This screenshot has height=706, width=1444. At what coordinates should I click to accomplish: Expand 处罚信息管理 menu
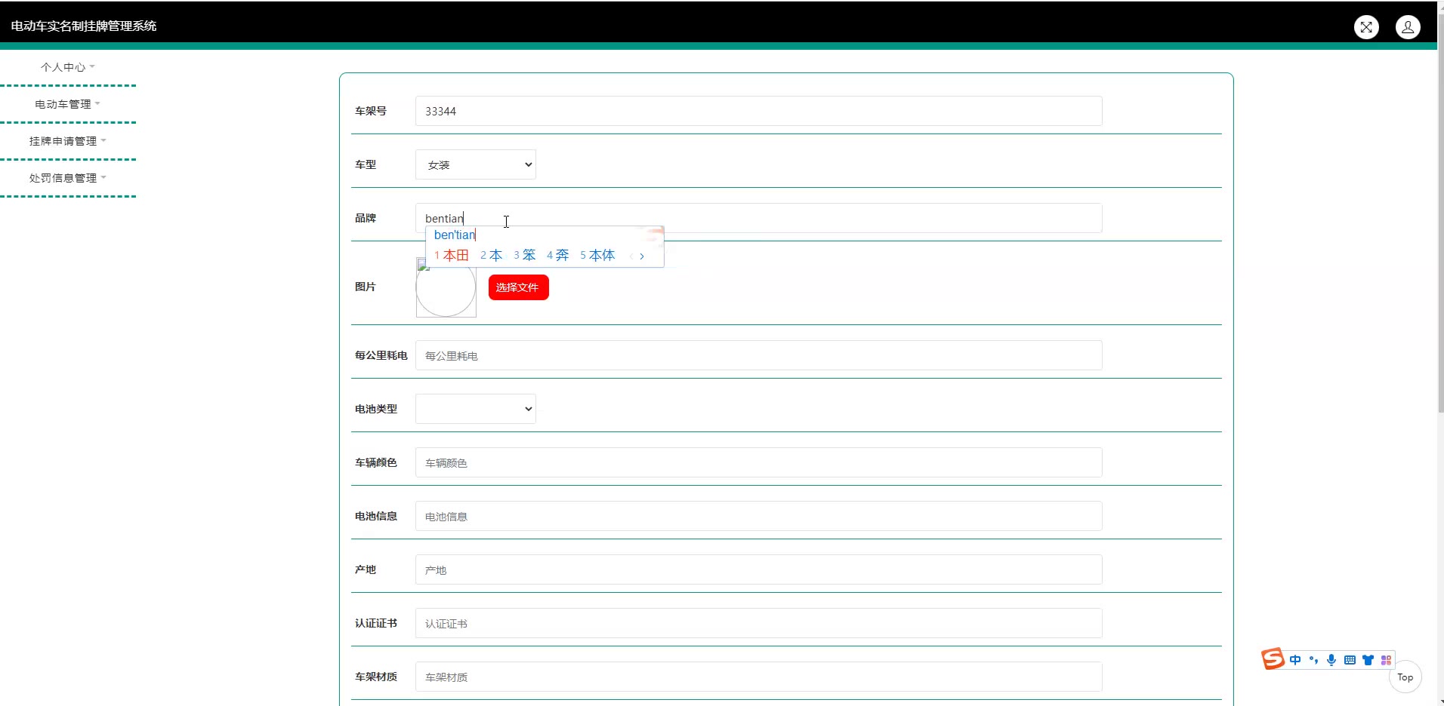coord(68,178)
